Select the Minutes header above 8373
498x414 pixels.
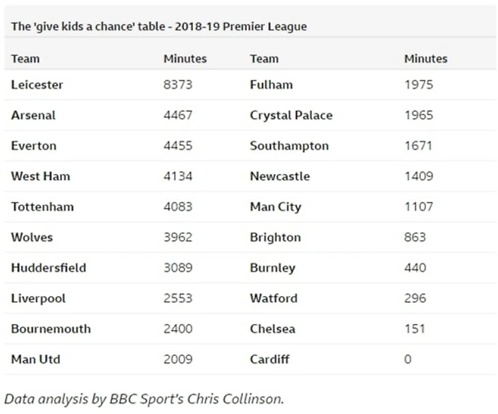(185, 59)
